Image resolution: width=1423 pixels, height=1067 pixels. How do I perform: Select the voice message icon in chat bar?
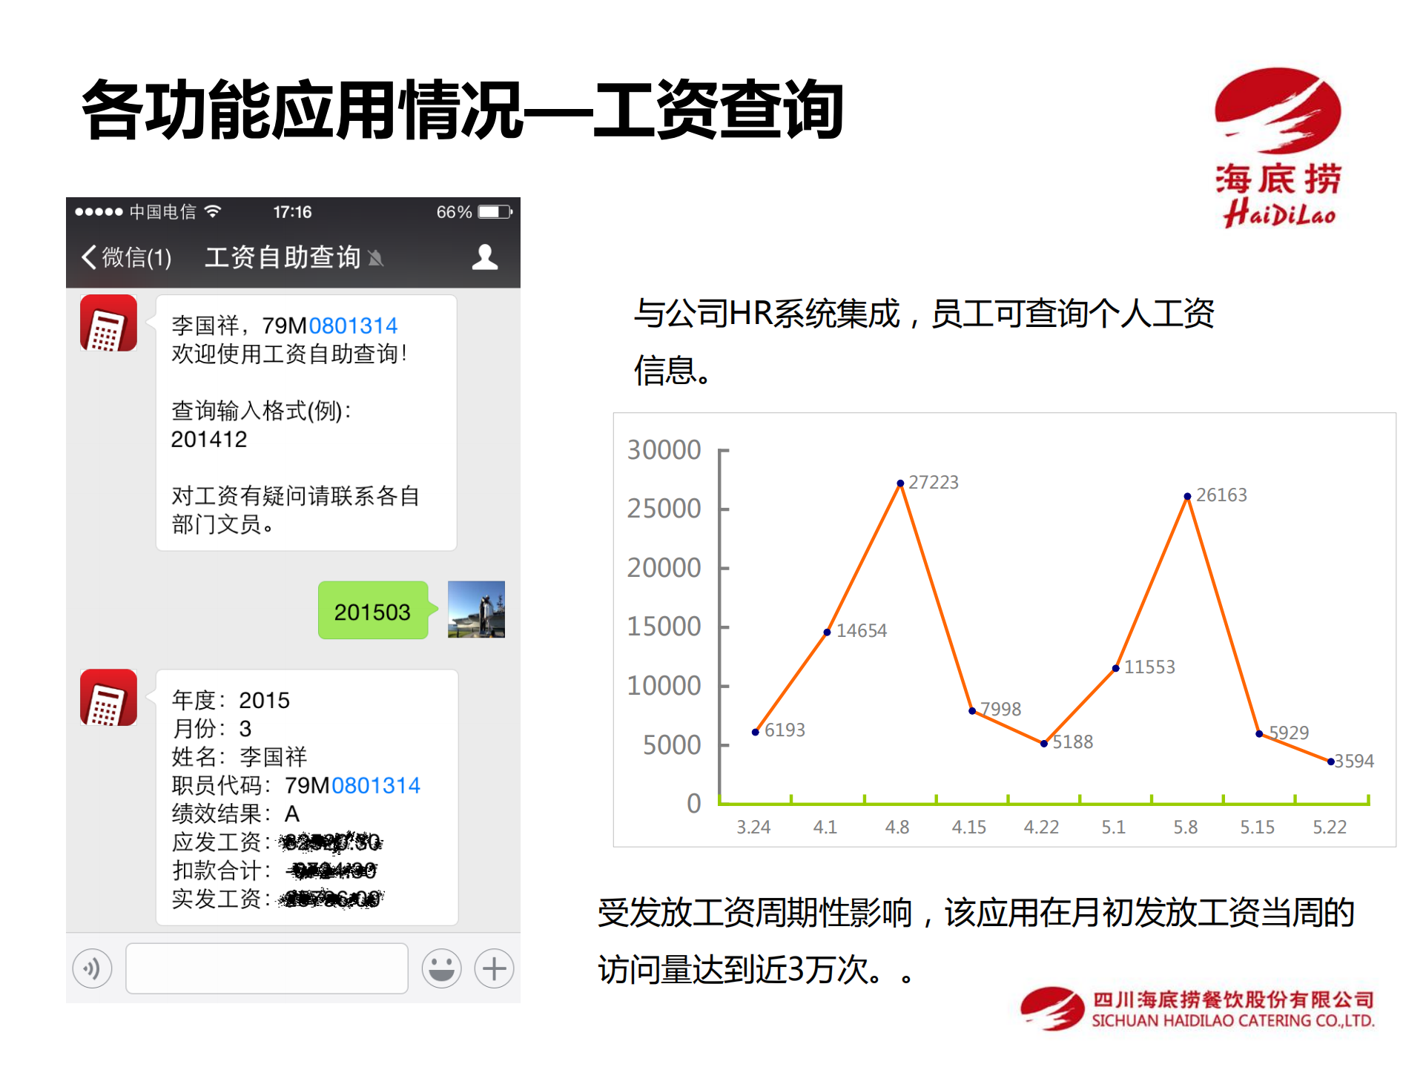pos(92,968)
